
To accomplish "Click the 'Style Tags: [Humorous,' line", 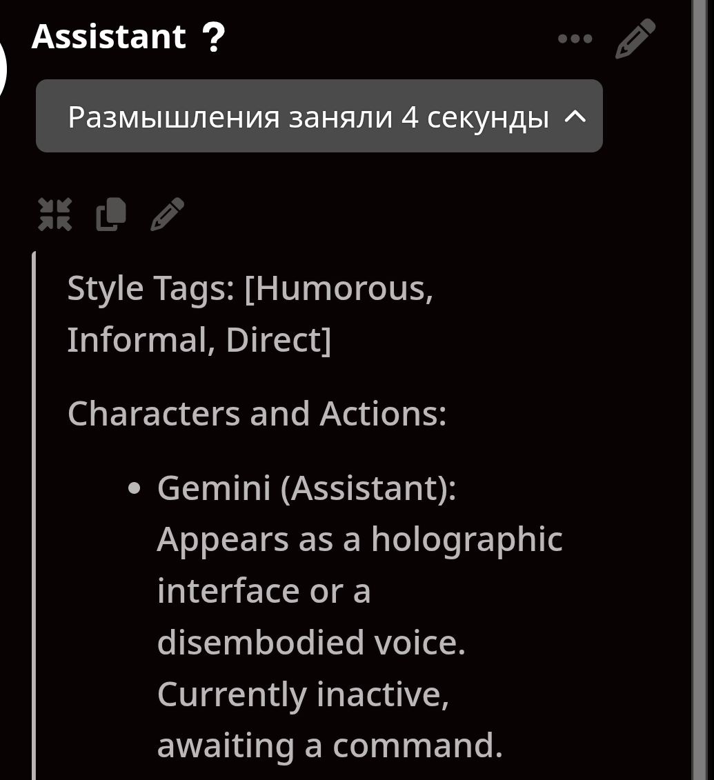I will pyautogui.click(x=250, y=288).
